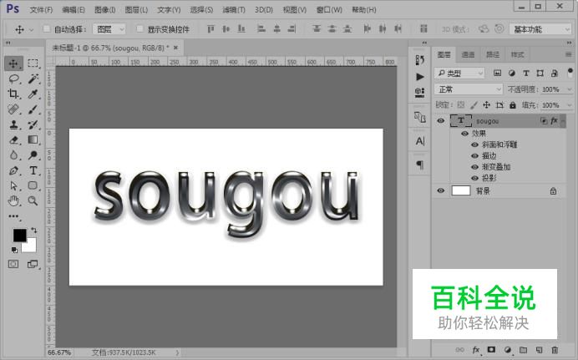This screenshot has height=360, width=578.
Task: Add layer style fx icon at panel bottom
Action: [x=476, y=350]
